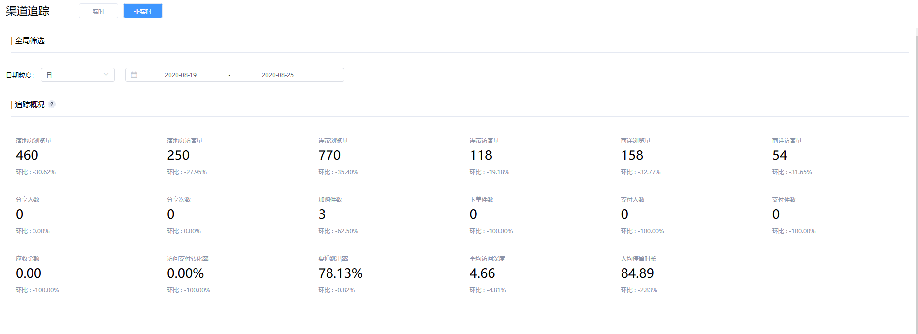The image size is (918, 334).
Task: Click the 环比 -4.81% text
Action: pyautogui.click(x=488, y=290)
